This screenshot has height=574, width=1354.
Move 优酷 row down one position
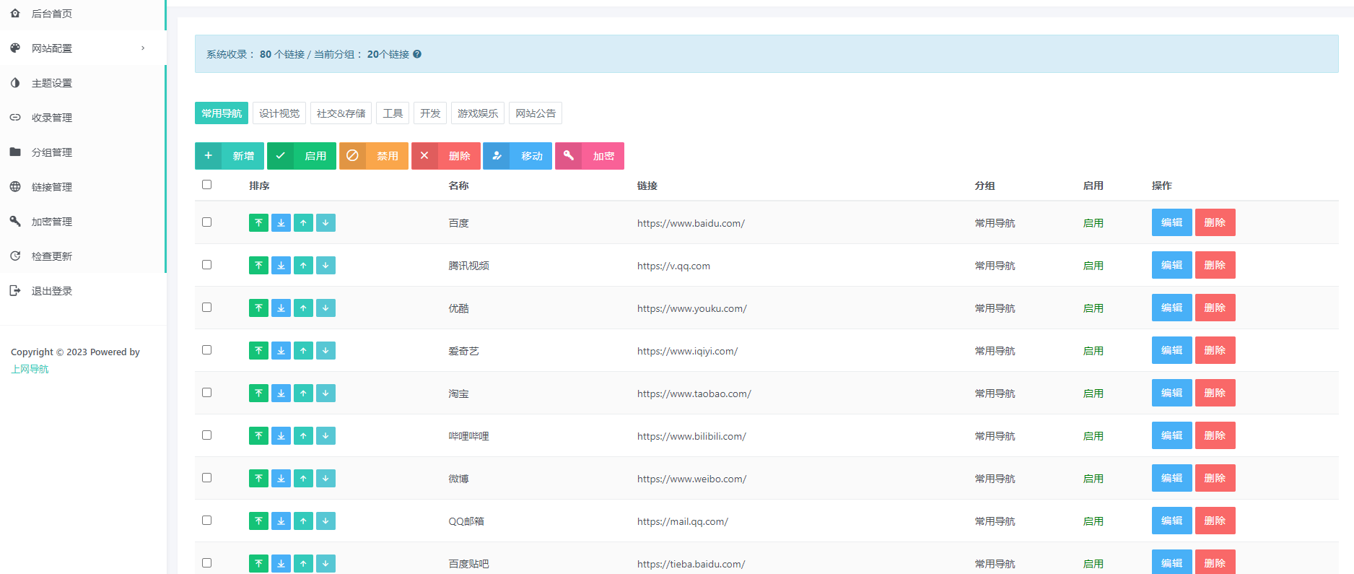tap(326, 308)
